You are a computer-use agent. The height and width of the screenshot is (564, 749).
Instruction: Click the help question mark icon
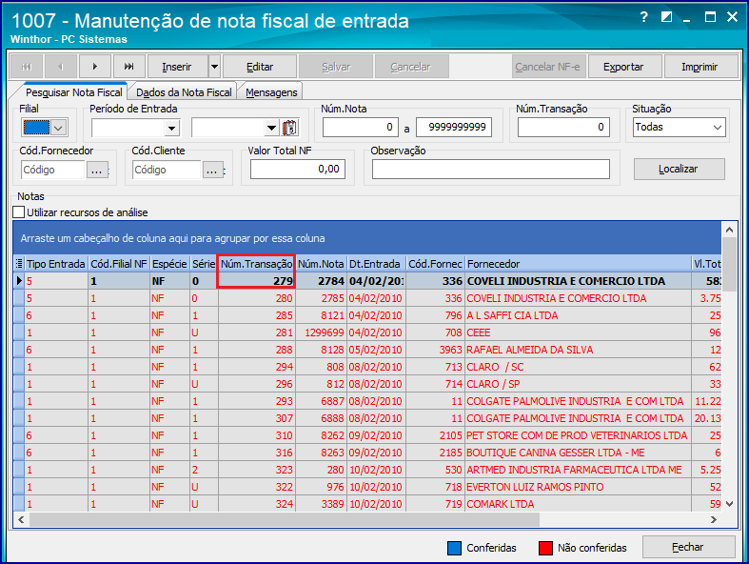643,18
